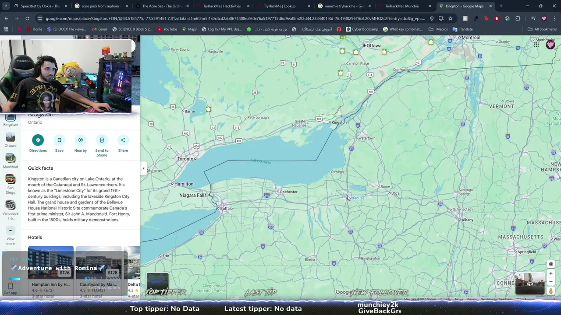
Task: Open the Home bookmark
Action: (x=34, y=29)
